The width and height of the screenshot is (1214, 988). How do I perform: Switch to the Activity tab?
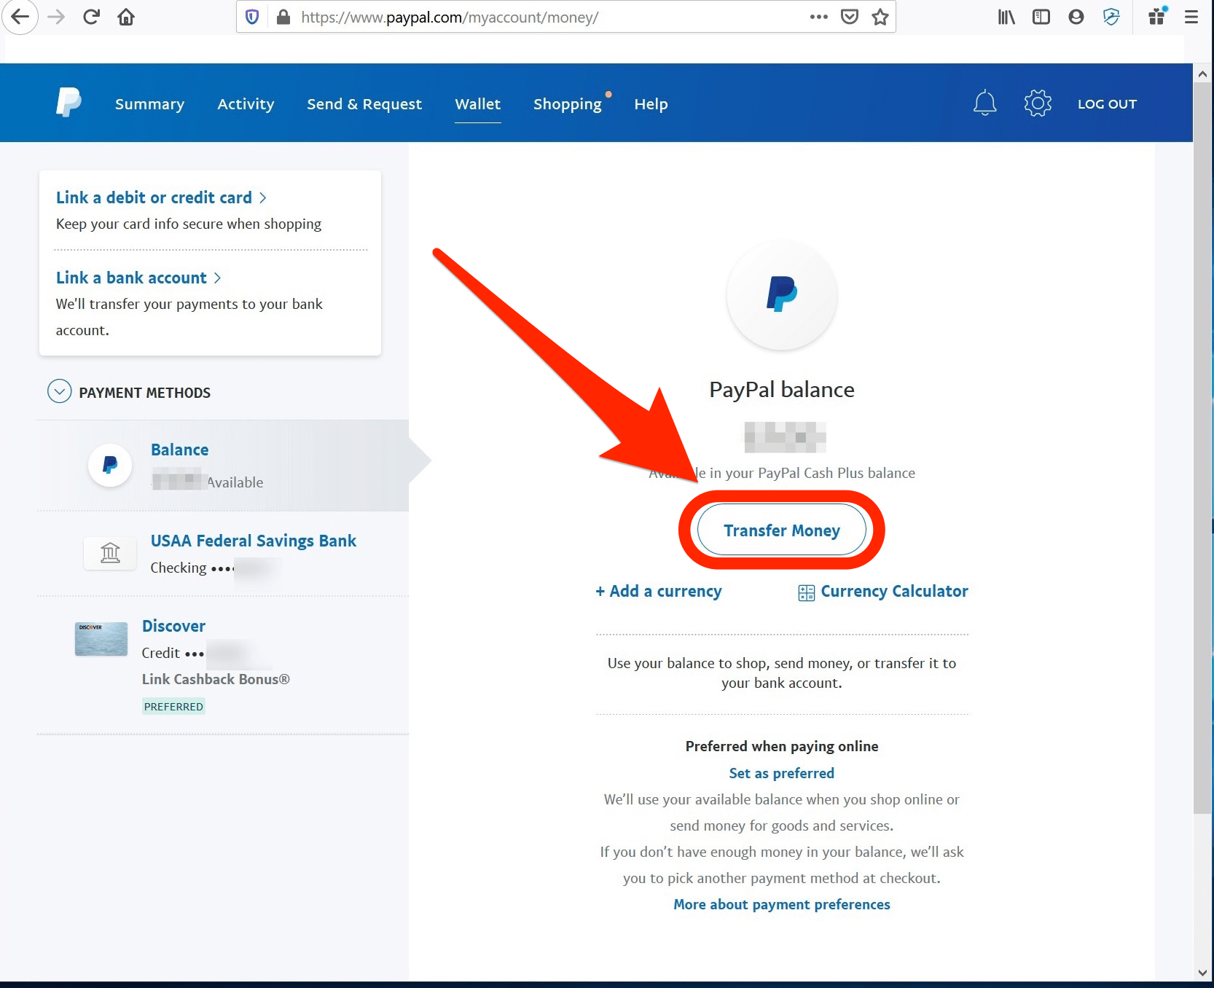click(x=246, y=103)
